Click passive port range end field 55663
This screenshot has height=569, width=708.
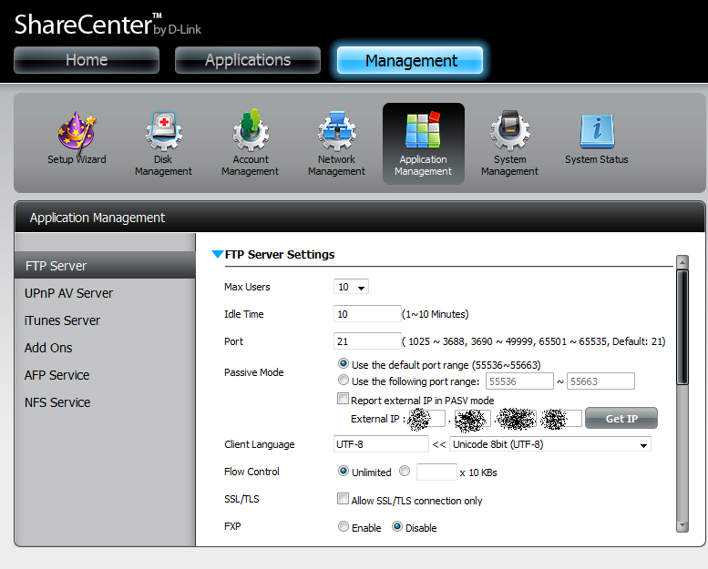coord(600,381)
